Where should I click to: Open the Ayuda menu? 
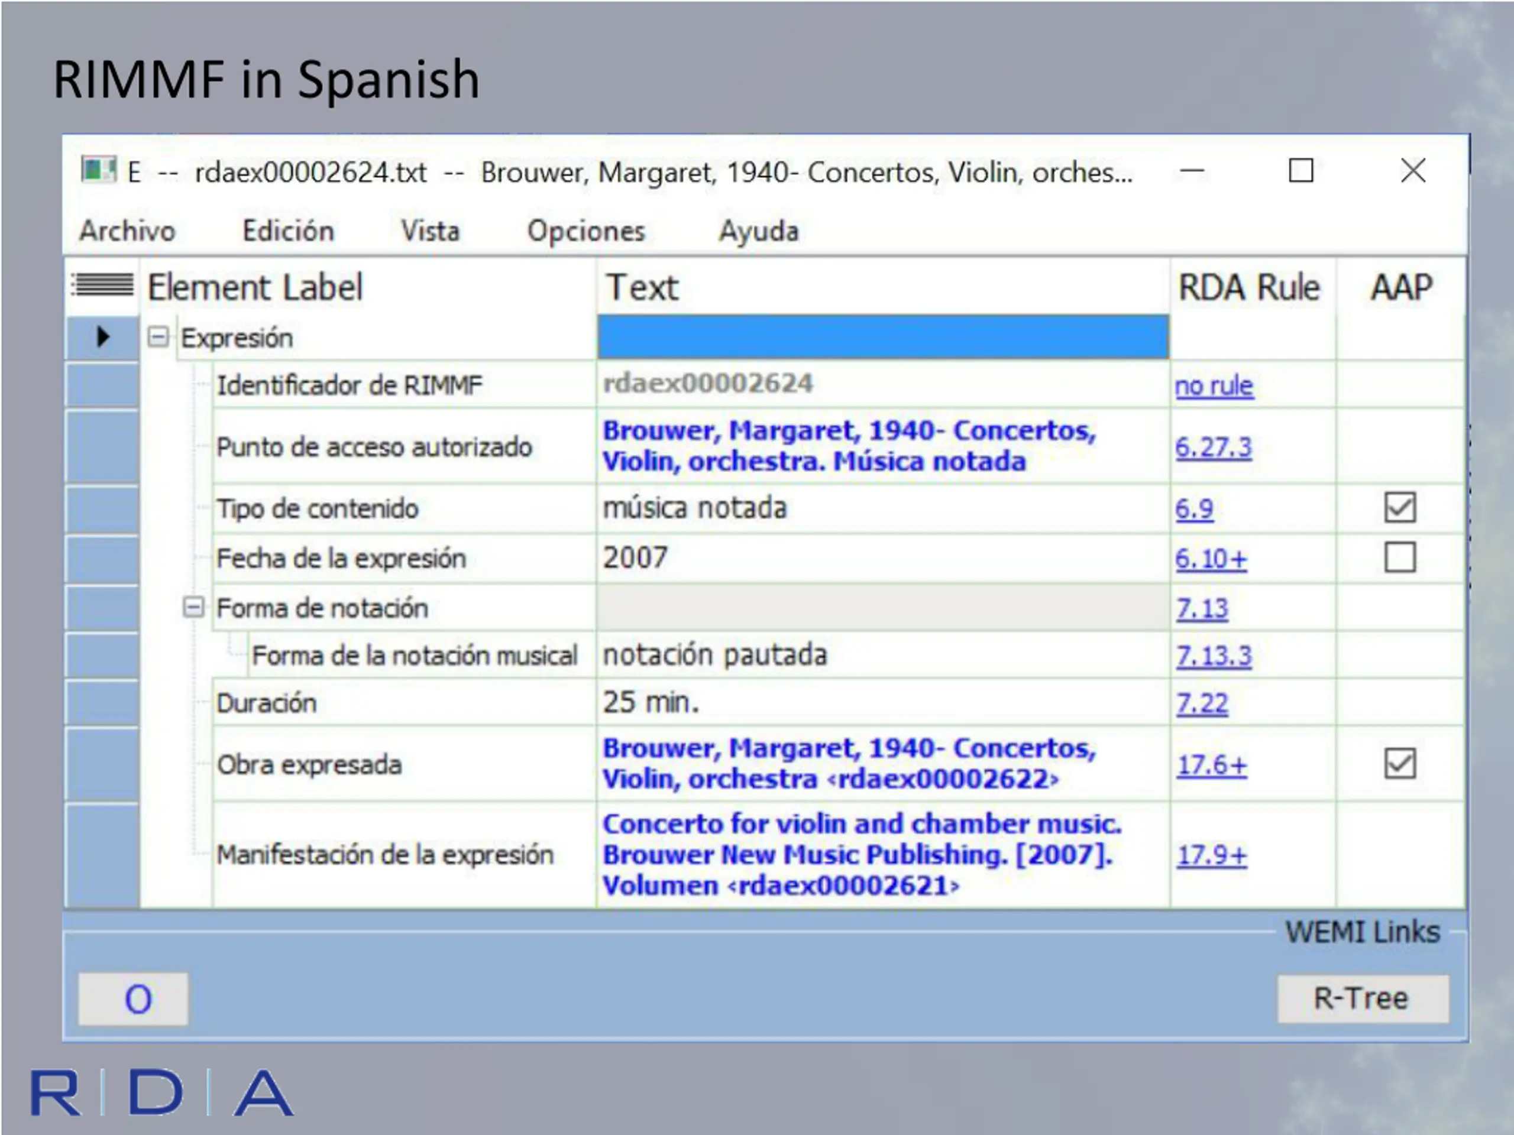click(x=758, y=231)
